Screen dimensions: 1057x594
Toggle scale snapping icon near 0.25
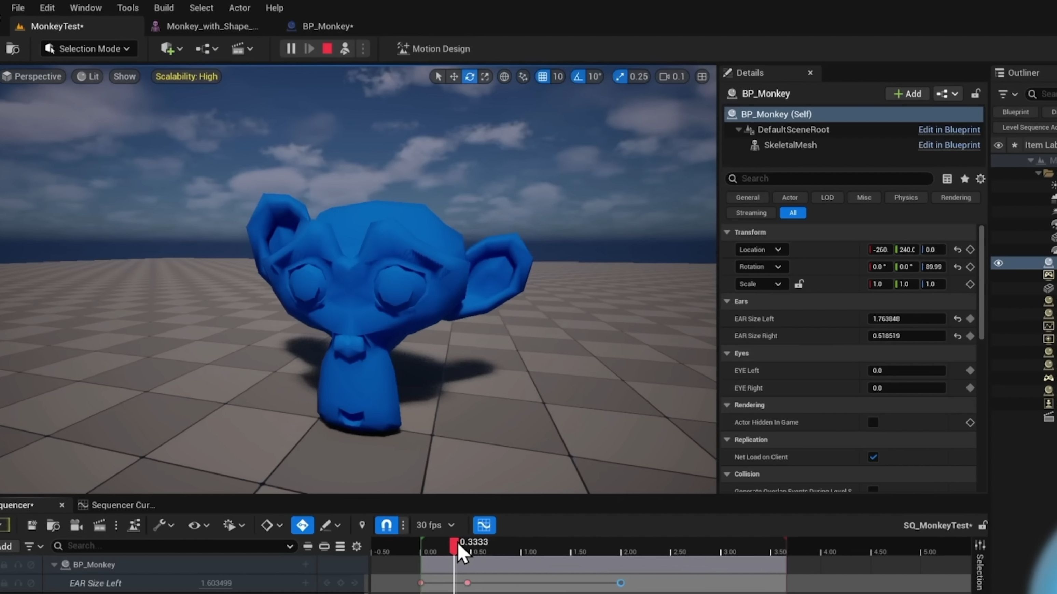tap(620, 76)
